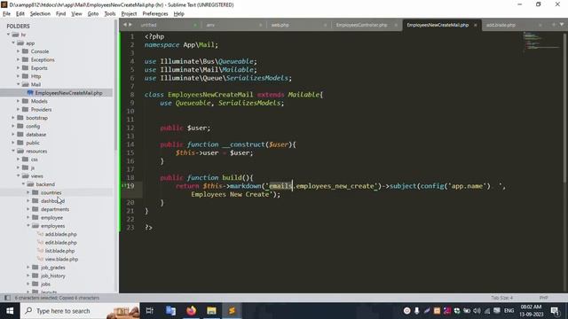This screenshot has width=568, height=319.
Task: Click the Tab Size: 4 indicator
Action: click(x=501, y=298)
